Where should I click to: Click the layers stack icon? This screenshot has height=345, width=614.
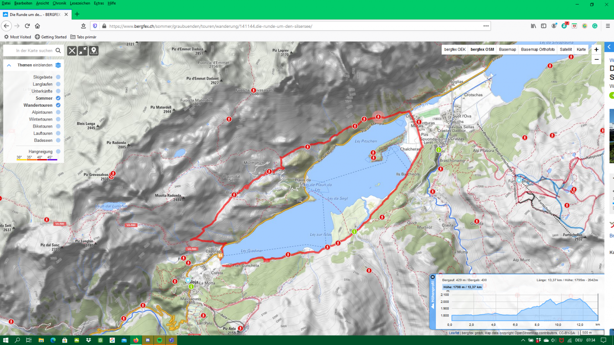coord(58,65)
